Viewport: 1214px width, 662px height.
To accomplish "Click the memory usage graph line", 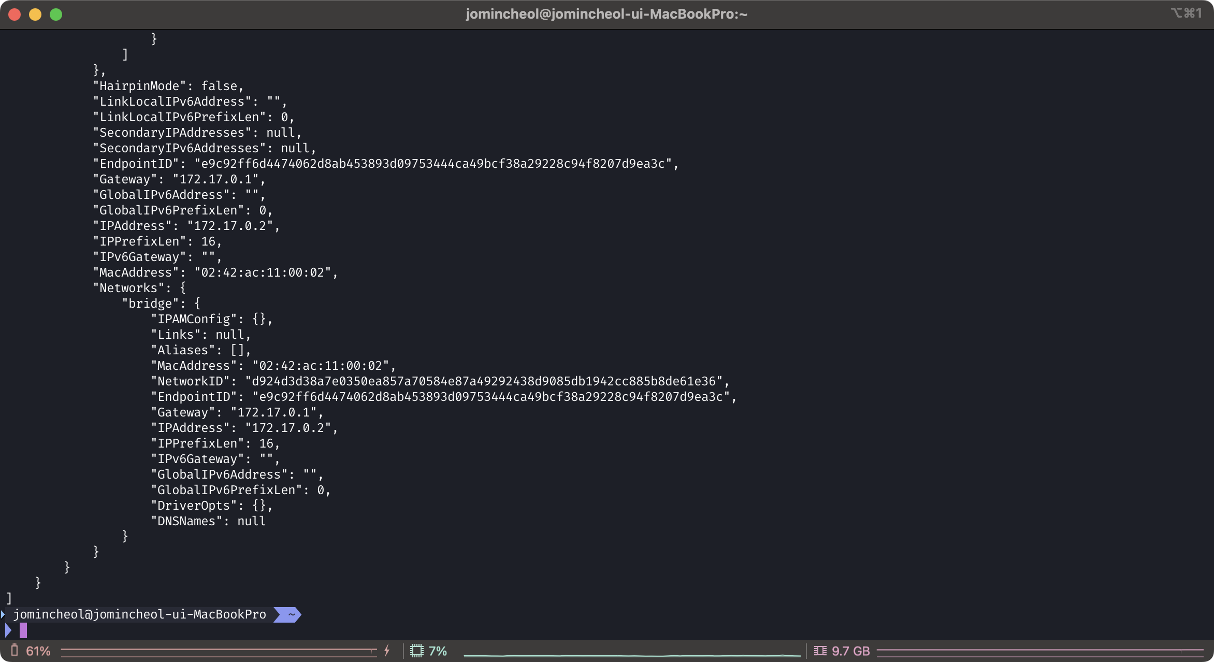I will pos(1039,650).
